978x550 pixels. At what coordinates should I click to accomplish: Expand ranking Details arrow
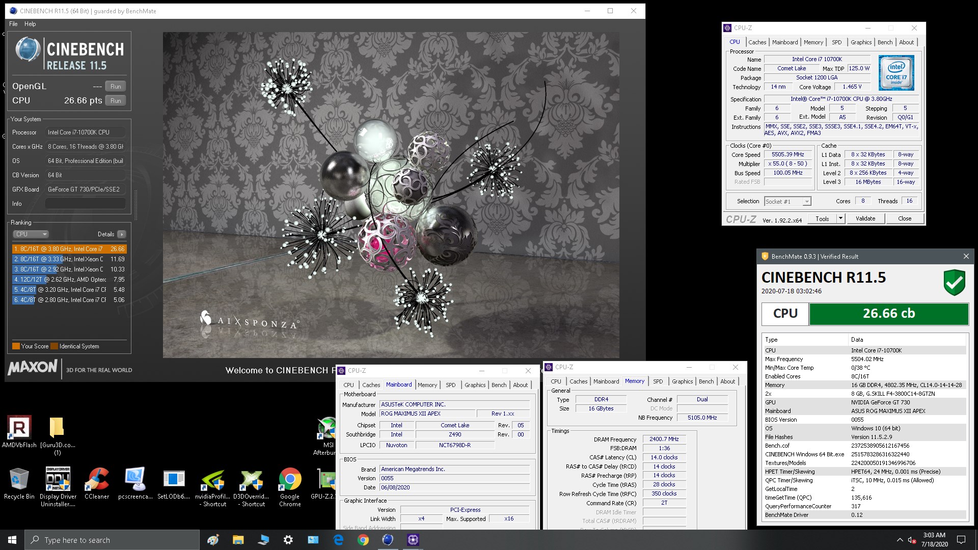point(121,234)
